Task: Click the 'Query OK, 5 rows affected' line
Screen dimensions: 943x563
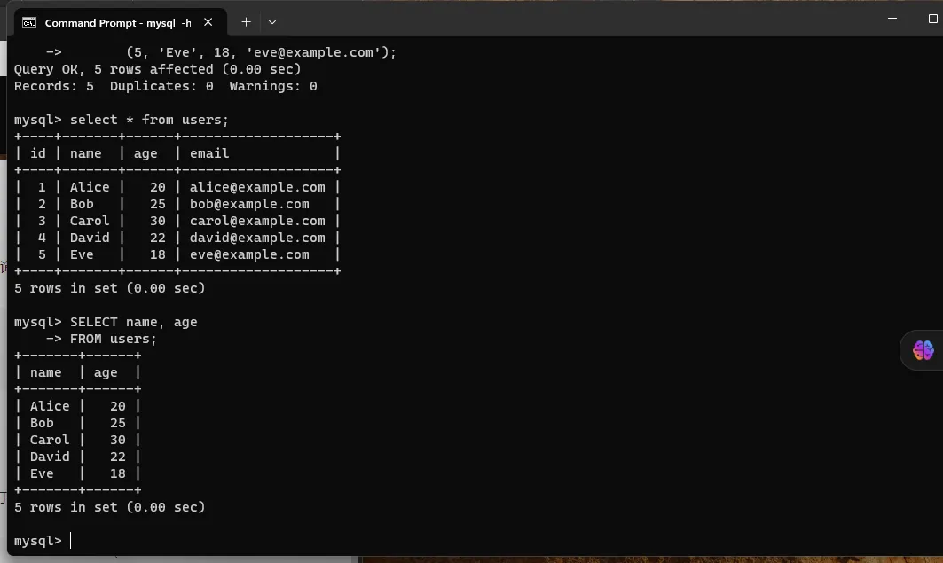Action: pyautogui.click(x=157, y=69)
